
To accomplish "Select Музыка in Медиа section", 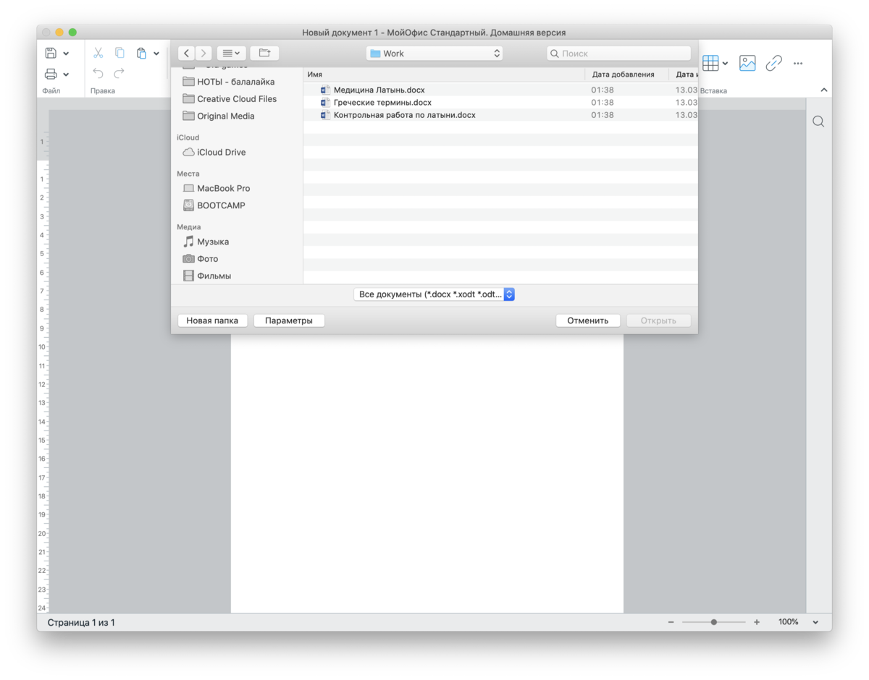I will pos(206,242).
